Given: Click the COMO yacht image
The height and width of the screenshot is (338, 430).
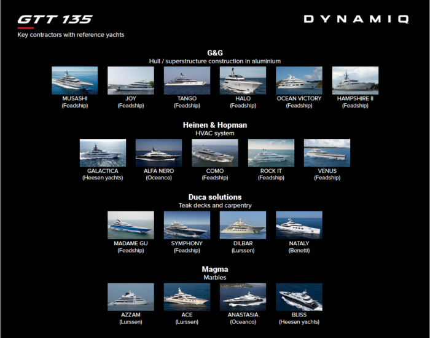Looking at the screenshot, I should (215, 153).
